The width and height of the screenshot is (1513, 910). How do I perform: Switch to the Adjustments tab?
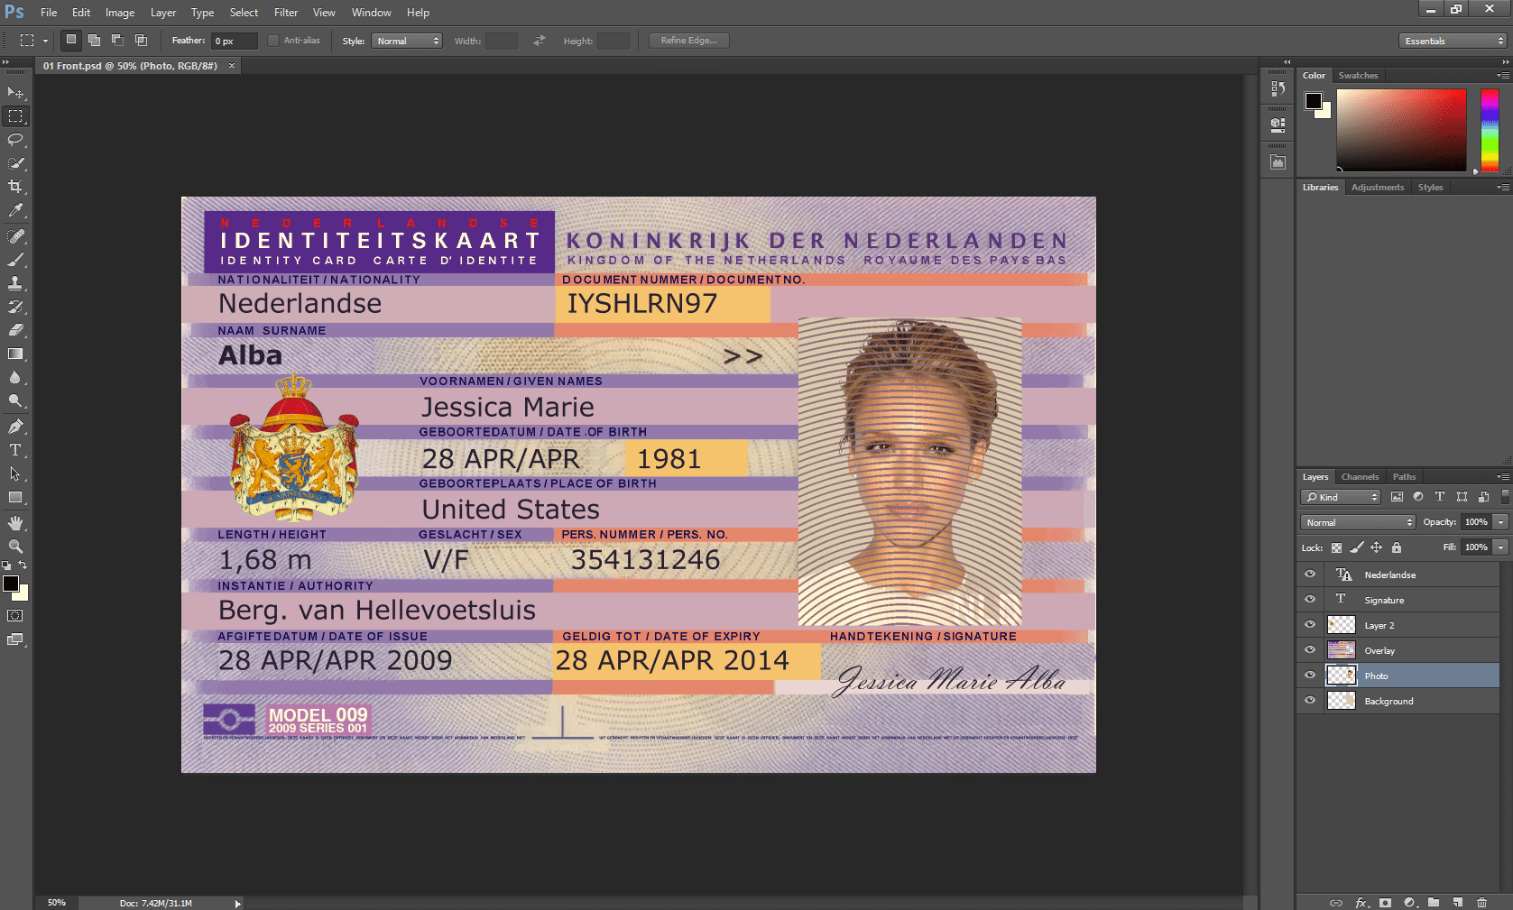point(1378,188)
